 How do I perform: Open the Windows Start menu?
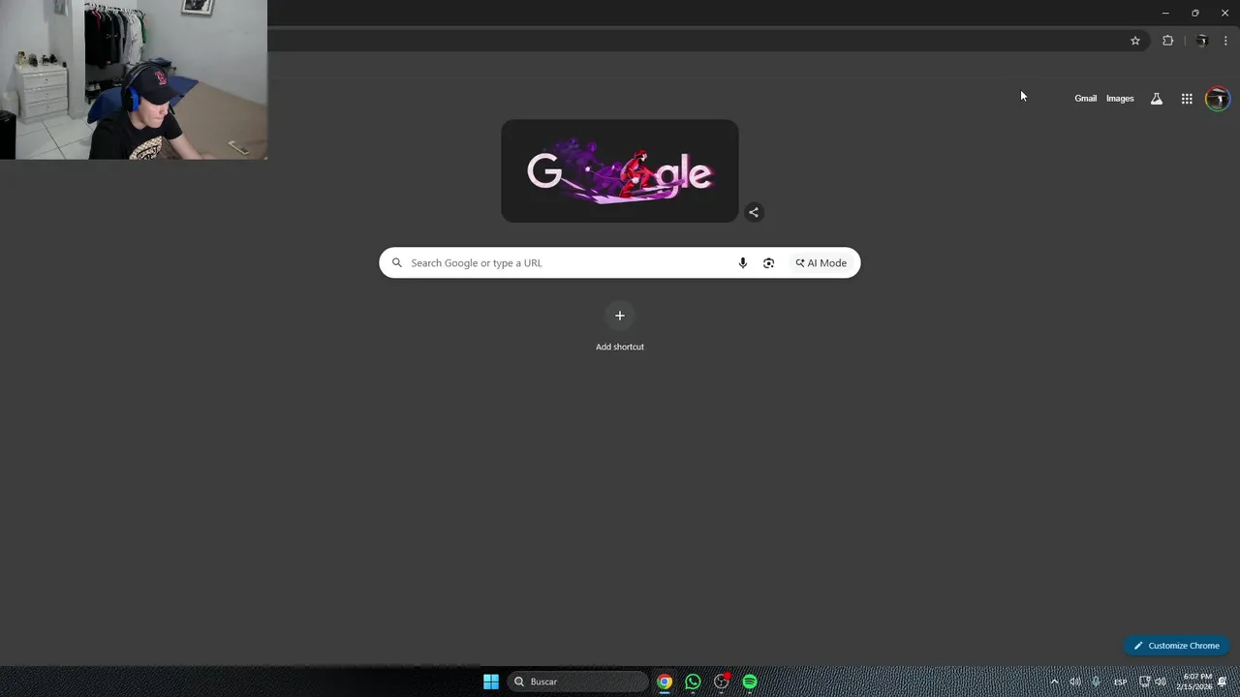(491, 682)
